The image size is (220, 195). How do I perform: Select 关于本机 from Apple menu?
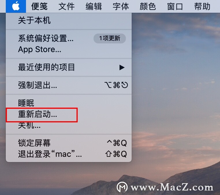pyautogui.click(x=69, y=21)
